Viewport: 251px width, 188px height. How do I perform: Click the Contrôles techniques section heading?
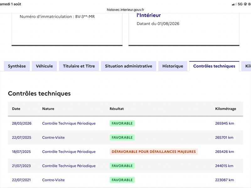coord(39,93)
